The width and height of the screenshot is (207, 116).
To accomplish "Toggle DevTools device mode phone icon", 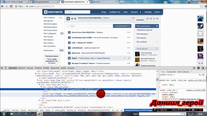I will [6, 68].
